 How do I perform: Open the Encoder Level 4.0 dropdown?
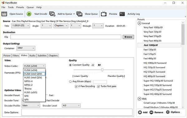pos(71,105)
